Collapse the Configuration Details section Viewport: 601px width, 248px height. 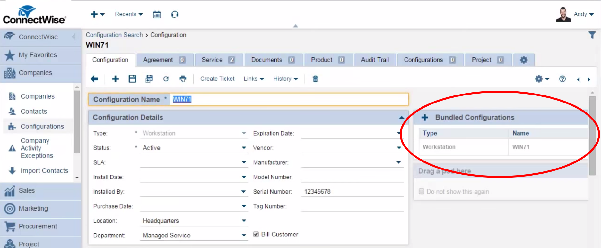pyautogui.click(x=401, y=118)
